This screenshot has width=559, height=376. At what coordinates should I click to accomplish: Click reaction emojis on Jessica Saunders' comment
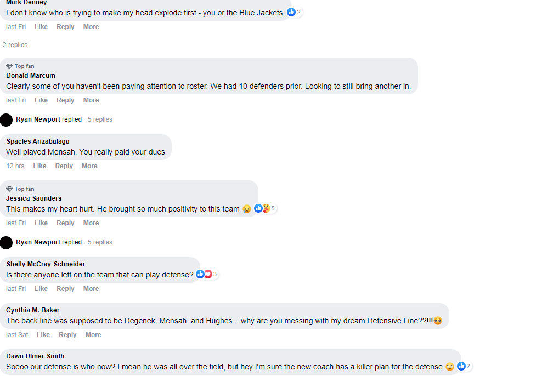262,208
